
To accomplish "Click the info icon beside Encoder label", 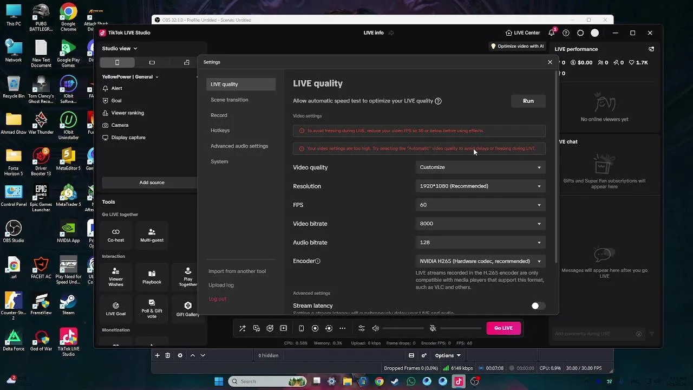I will [318, 261].
